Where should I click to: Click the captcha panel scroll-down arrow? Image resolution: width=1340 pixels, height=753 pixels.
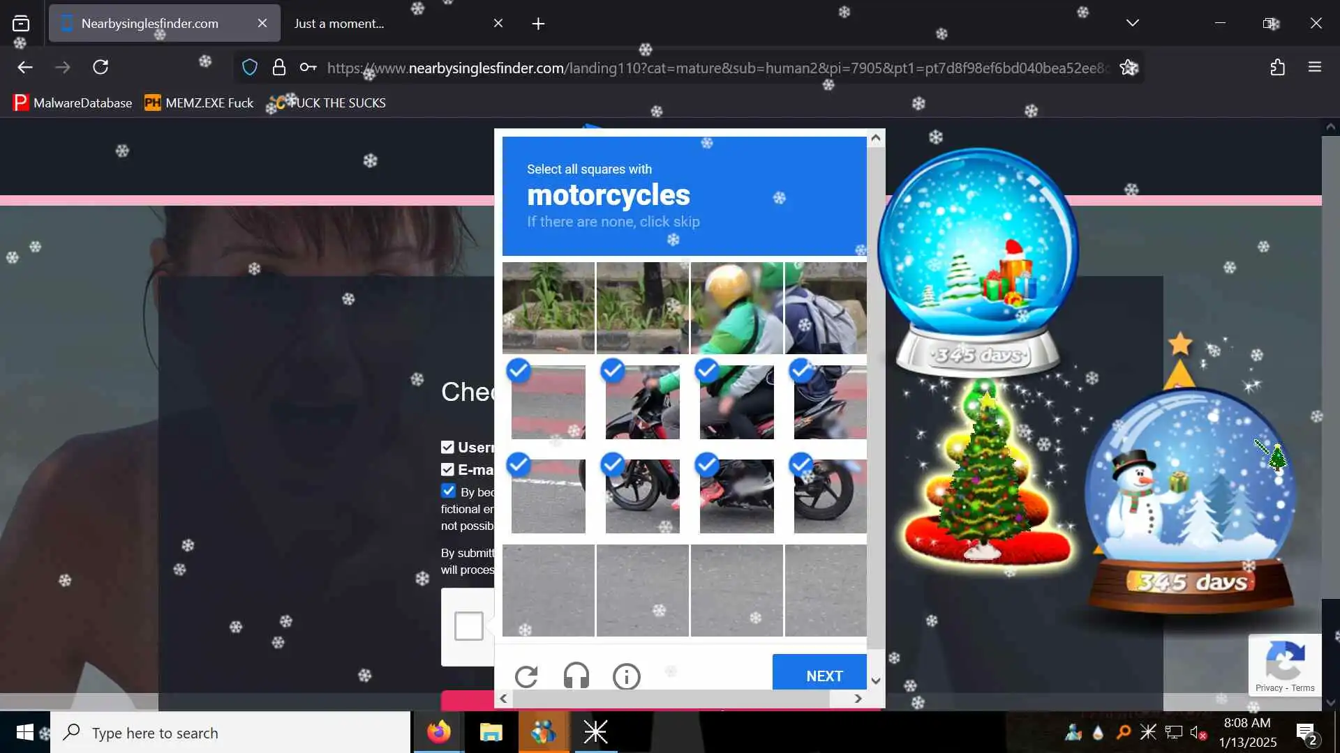(x=876, y=680)
